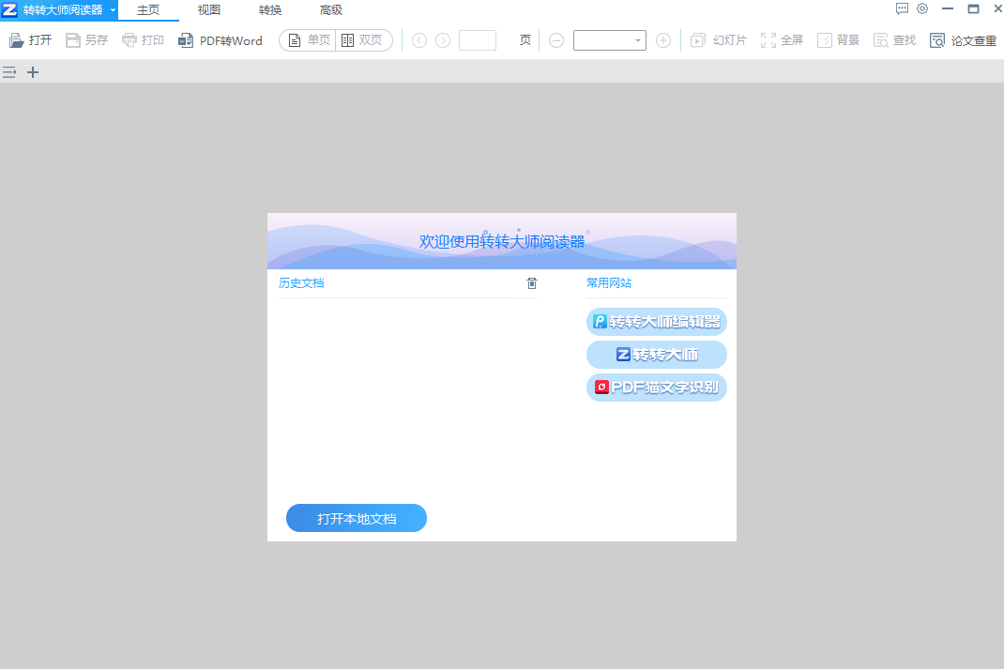Zoom out with the minus icon
Image resolution: width=1004 pixels, height=669 pixels.
(x=556, y=40)
